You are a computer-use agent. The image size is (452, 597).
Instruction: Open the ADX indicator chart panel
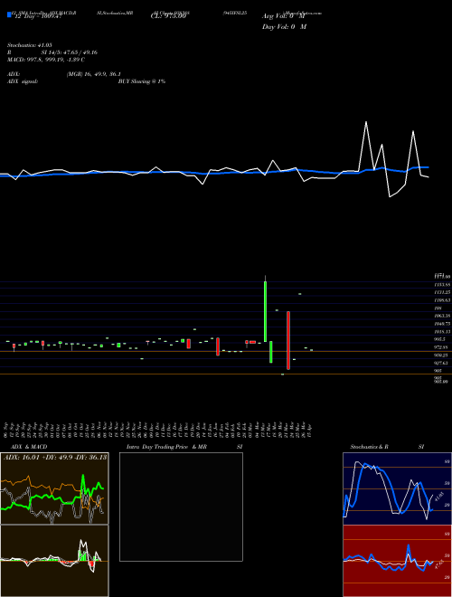point(54,488)
